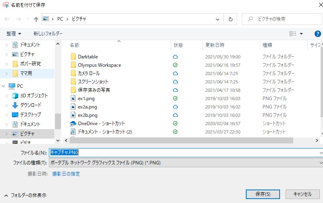323x203 pixels.
Task: Expand the ポパー研究 tree node
Action: pyautogui.click(x=7, y=64)
